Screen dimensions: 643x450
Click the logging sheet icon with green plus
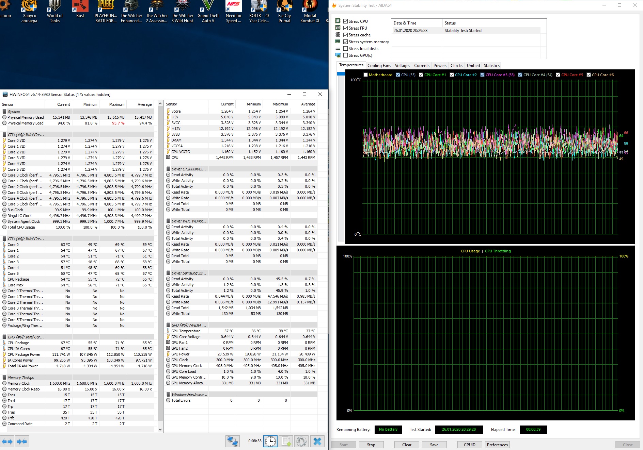pos(286,441)
